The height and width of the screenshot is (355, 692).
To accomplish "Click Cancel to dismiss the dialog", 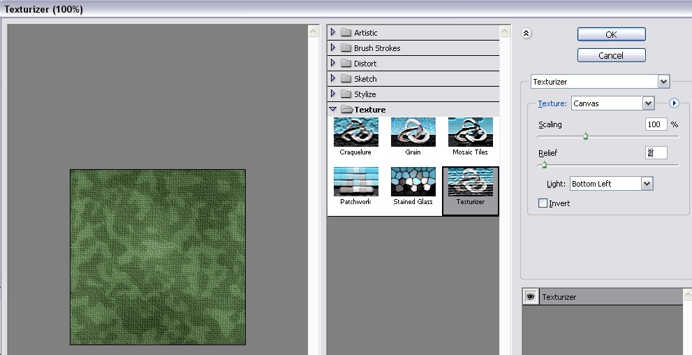I will pyautogui.click(x=611, y=55).
